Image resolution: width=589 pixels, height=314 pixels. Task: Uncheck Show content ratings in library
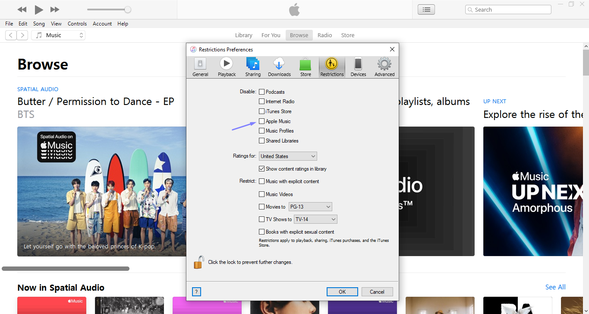tap(261, 169)
